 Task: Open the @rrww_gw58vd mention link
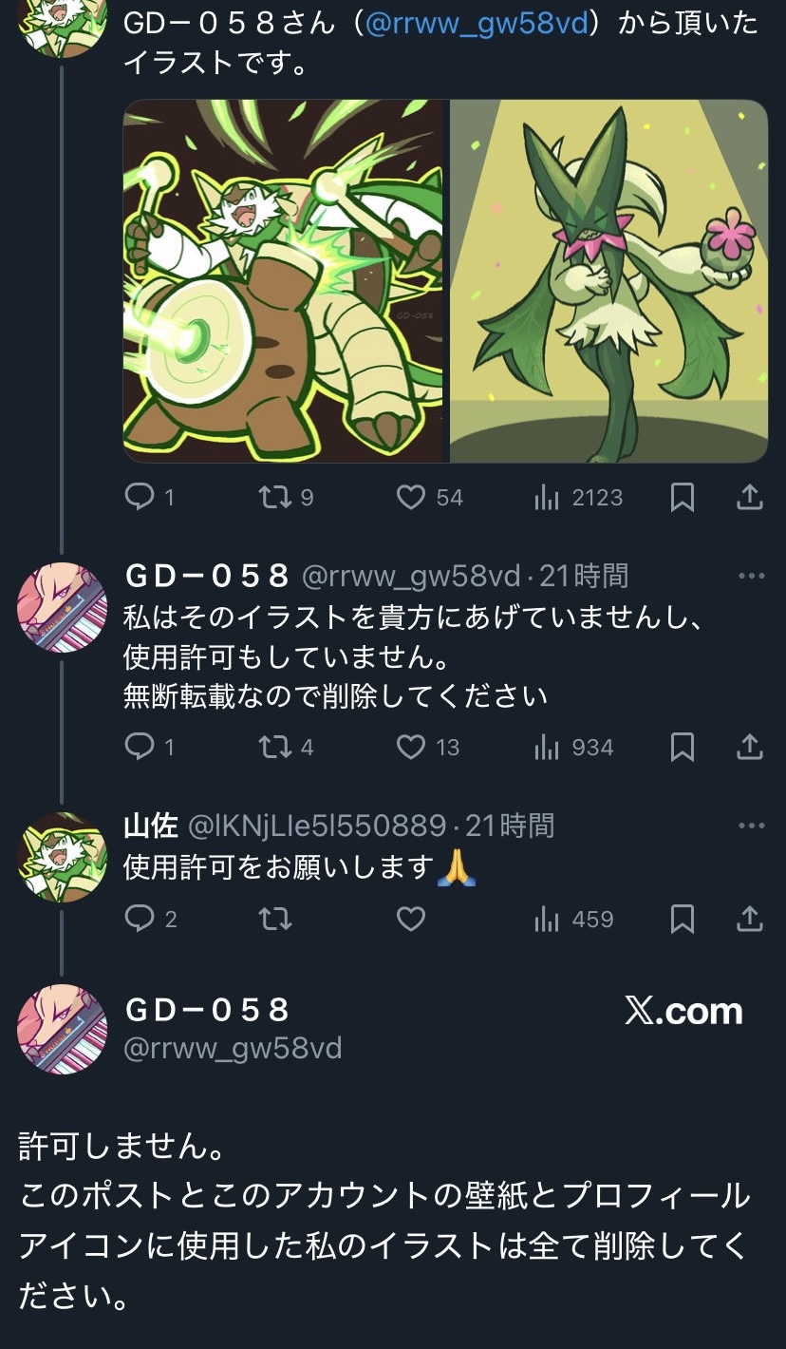click(x=477, y=23)
